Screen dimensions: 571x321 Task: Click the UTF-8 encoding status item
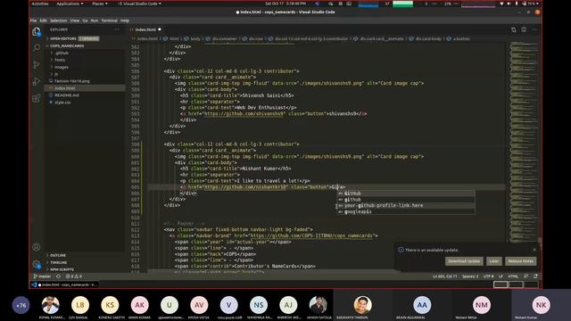pos(488,276)
